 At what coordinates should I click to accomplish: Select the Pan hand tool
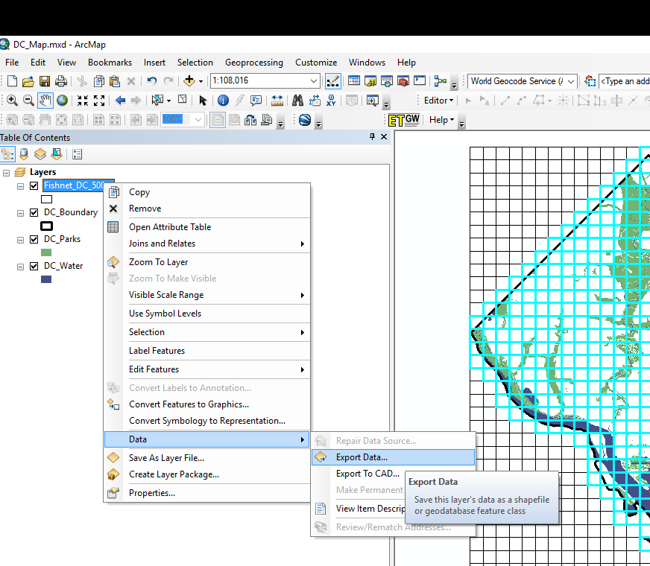pyautogui.click(x=45, y=100)
